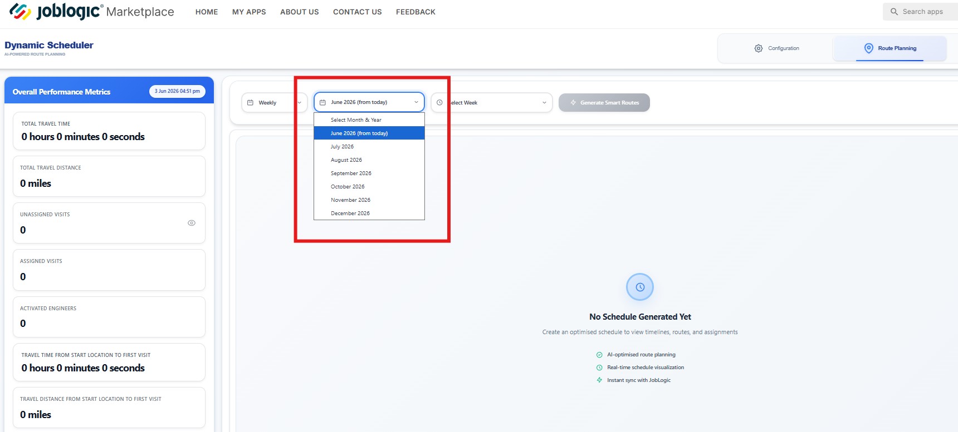Click the clock icon beside Real-time schedule visualization
Screen dimensions: 958x432
click(x=599, y=368)
